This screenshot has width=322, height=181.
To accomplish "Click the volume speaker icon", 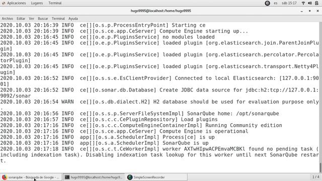I will [x=310, y=3].
